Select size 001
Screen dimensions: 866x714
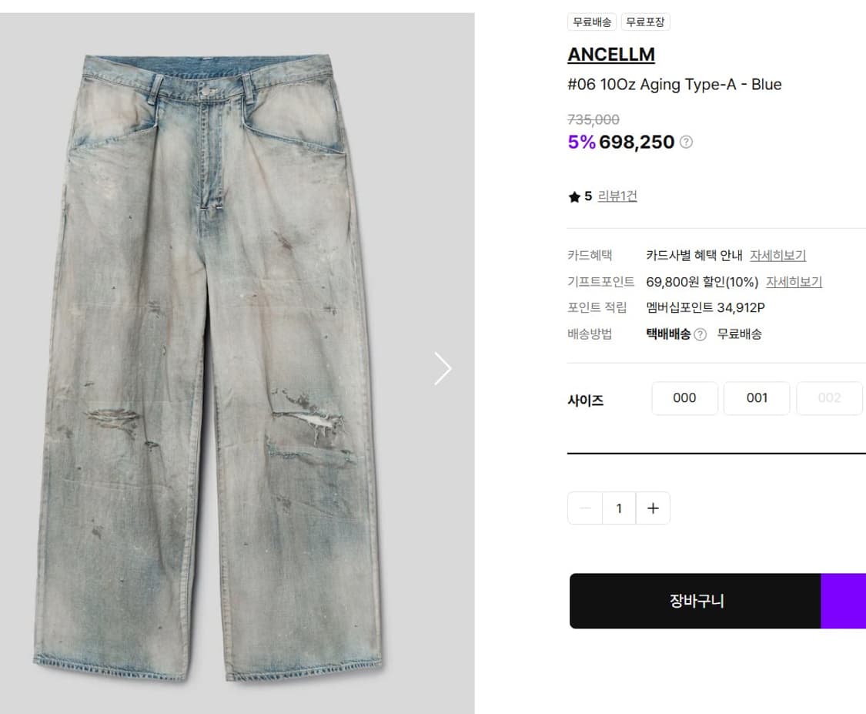point(757,398)
